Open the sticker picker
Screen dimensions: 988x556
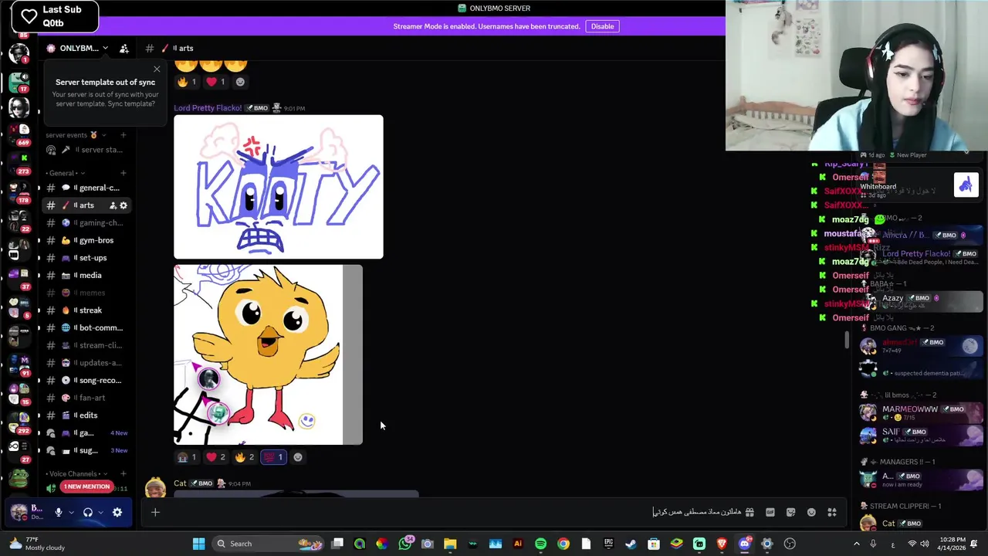[x=790, y=512]
